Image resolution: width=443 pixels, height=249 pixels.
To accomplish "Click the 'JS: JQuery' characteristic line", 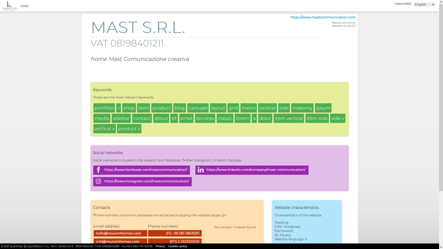I will point(282,235).
